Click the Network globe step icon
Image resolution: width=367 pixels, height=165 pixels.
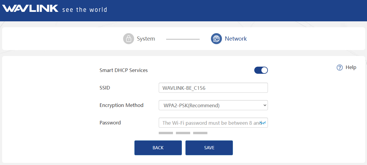[x=216, y=39]
